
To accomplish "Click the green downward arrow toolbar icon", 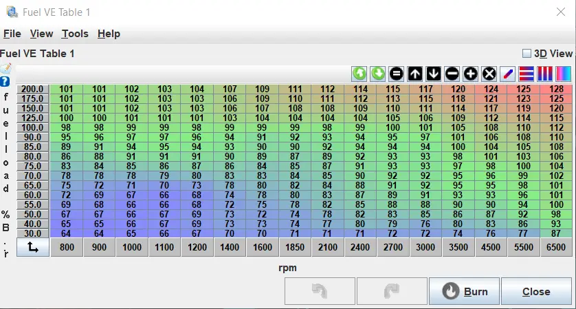I will coord(377,74).
